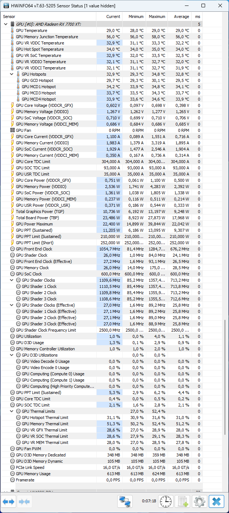Select Total Graphics Power (TGP) row
Screen dimensions: 229x513
click(101, 212)
